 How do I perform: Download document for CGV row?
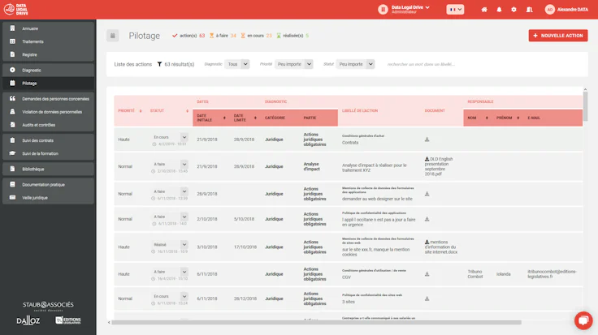427,273
